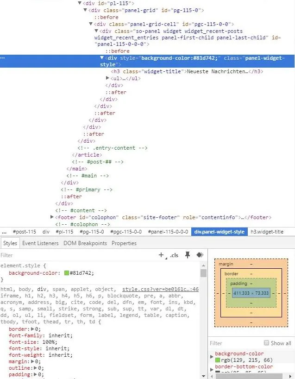Click the styles Filter input field
This screenshot has width=295, height=379.
point(77,255)
